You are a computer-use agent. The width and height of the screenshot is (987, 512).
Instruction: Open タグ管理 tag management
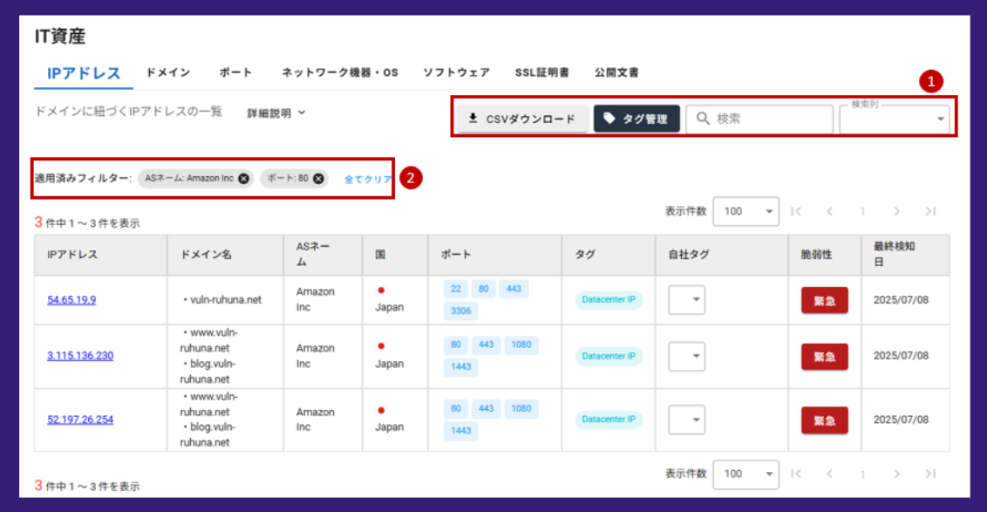(x=636, y=119)
